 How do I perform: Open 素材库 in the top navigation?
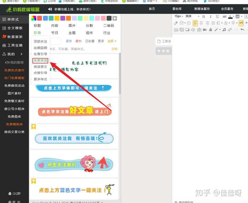[x=177, y=9]
